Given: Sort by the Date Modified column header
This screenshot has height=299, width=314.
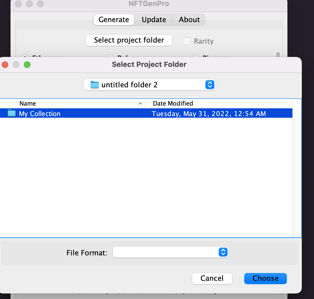Looking at the screenshot, I should pyautogui.click(x=173, y=103).
